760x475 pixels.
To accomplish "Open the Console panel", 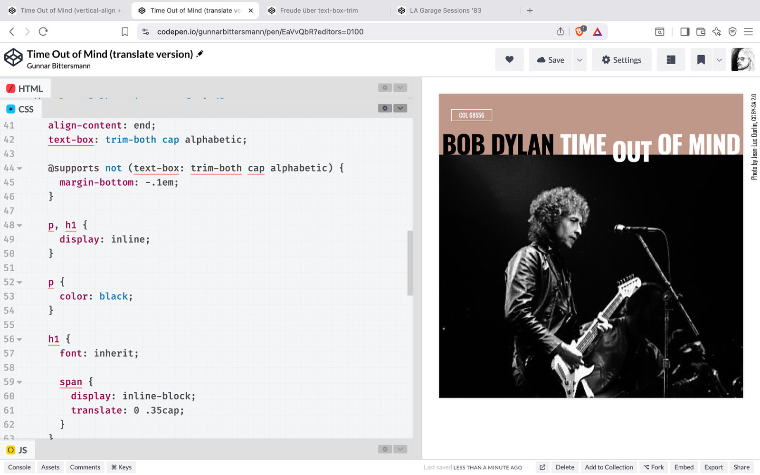I will pyautogui.click(x=19, y=467).
